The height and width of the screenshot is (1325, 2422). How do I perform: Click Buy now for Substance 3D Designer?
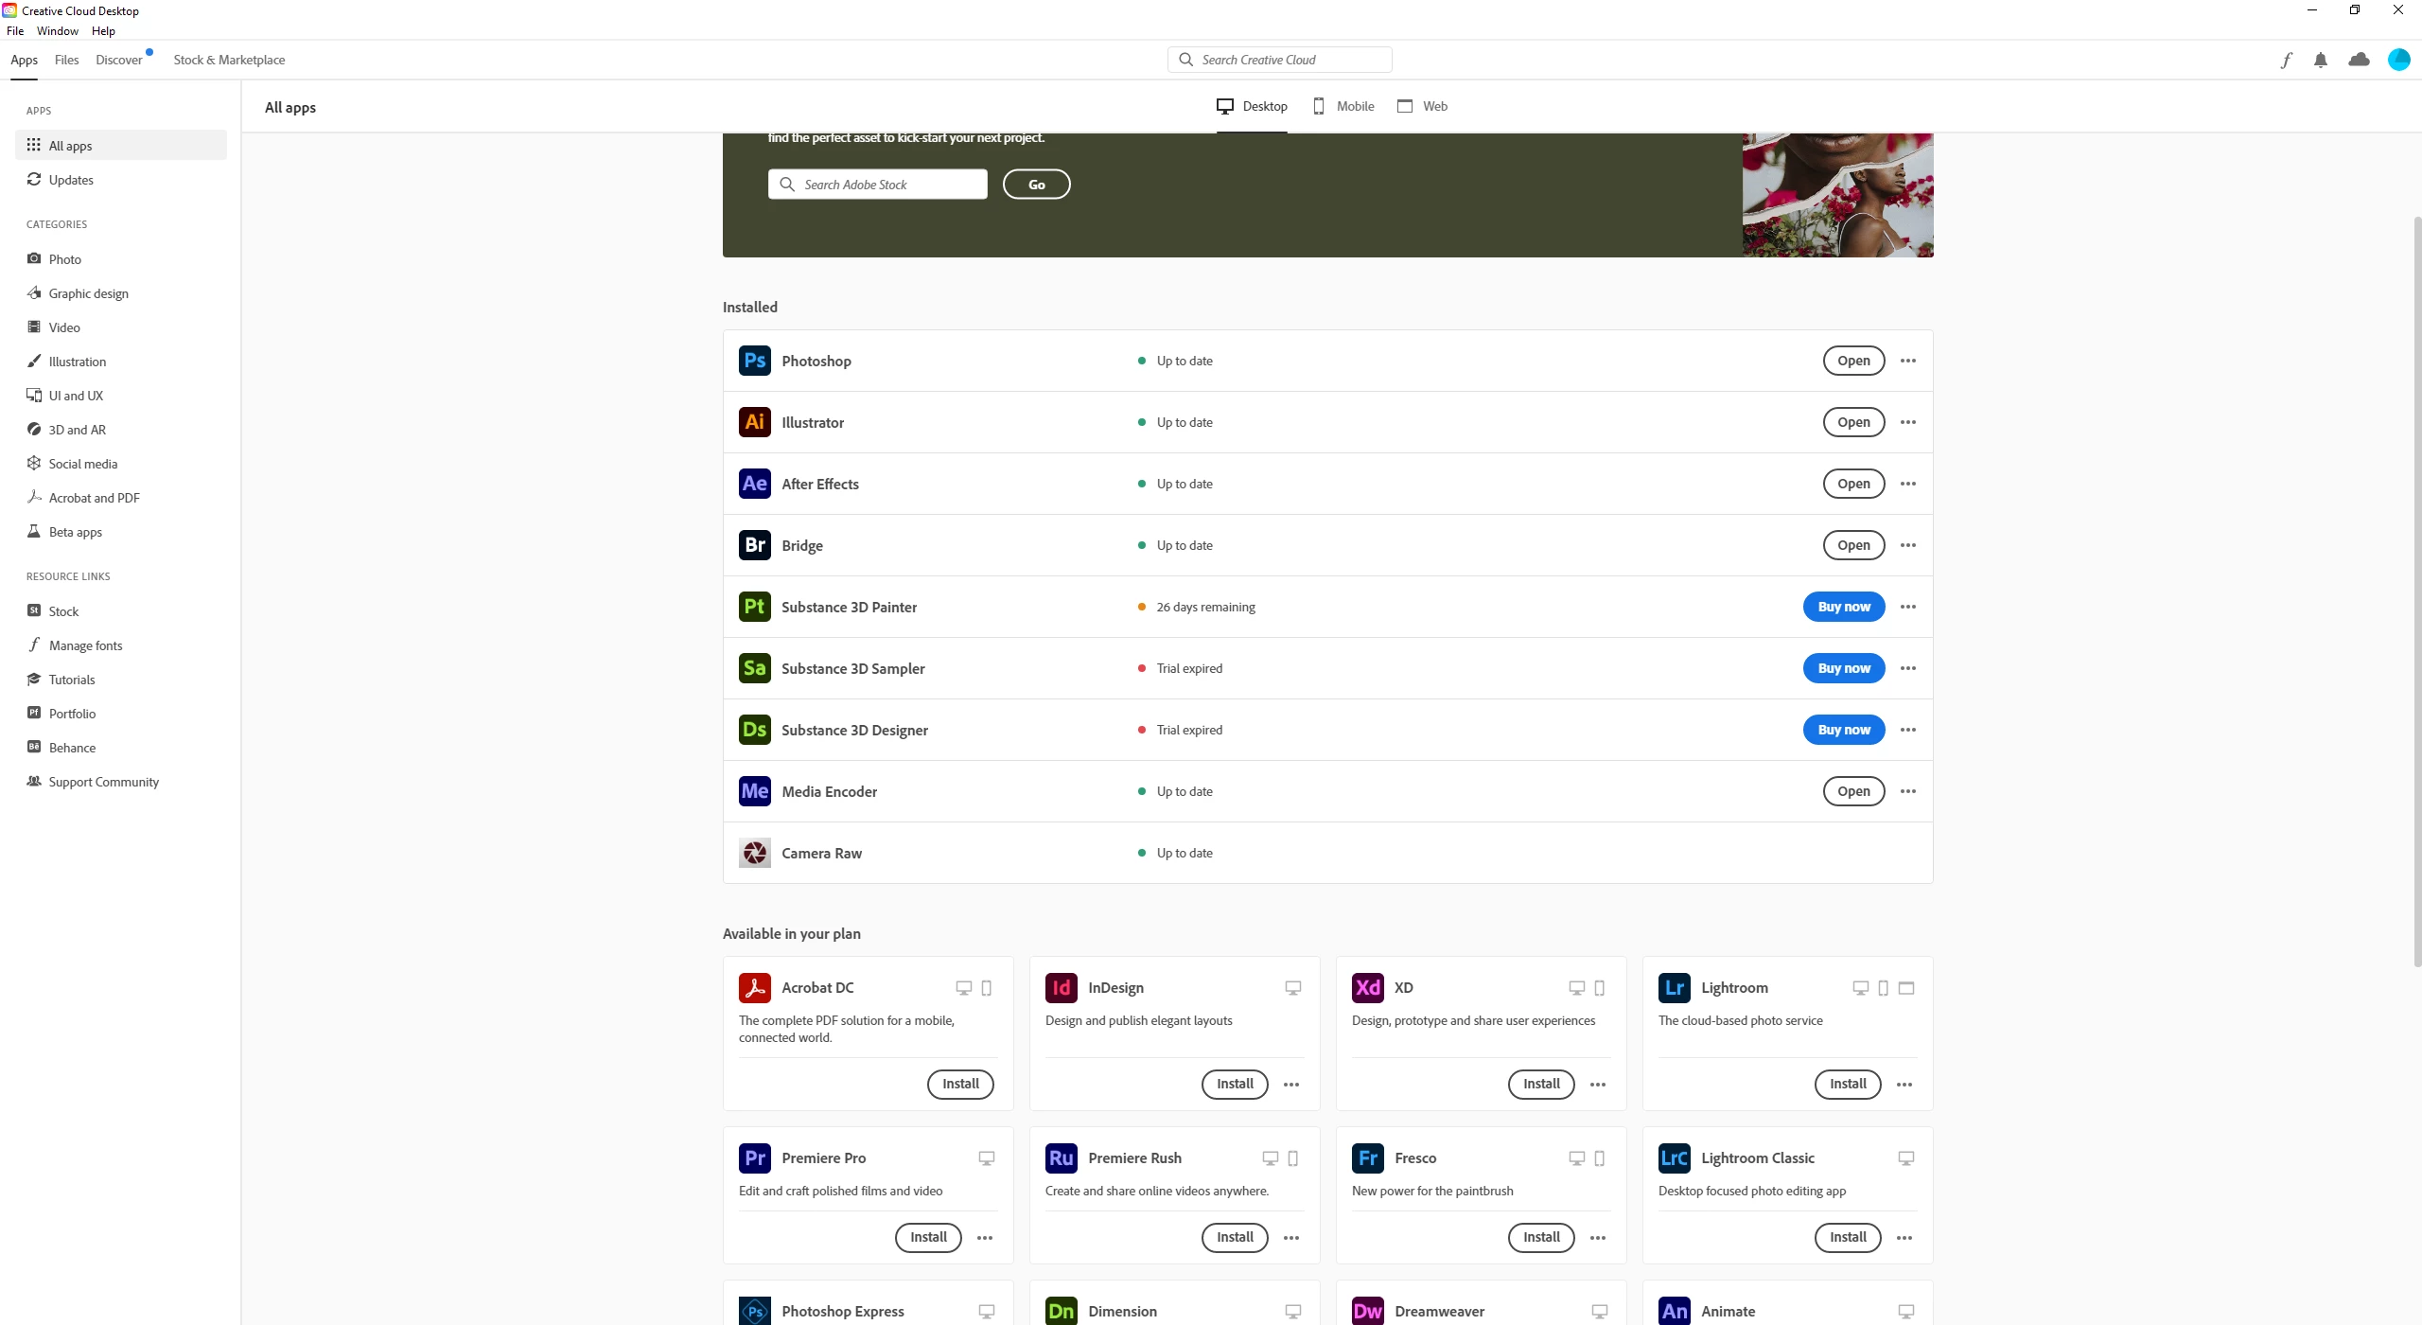1843,730
